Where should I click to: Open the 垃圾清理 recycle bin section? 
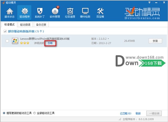pyautogui.click(x=70, y=13)
